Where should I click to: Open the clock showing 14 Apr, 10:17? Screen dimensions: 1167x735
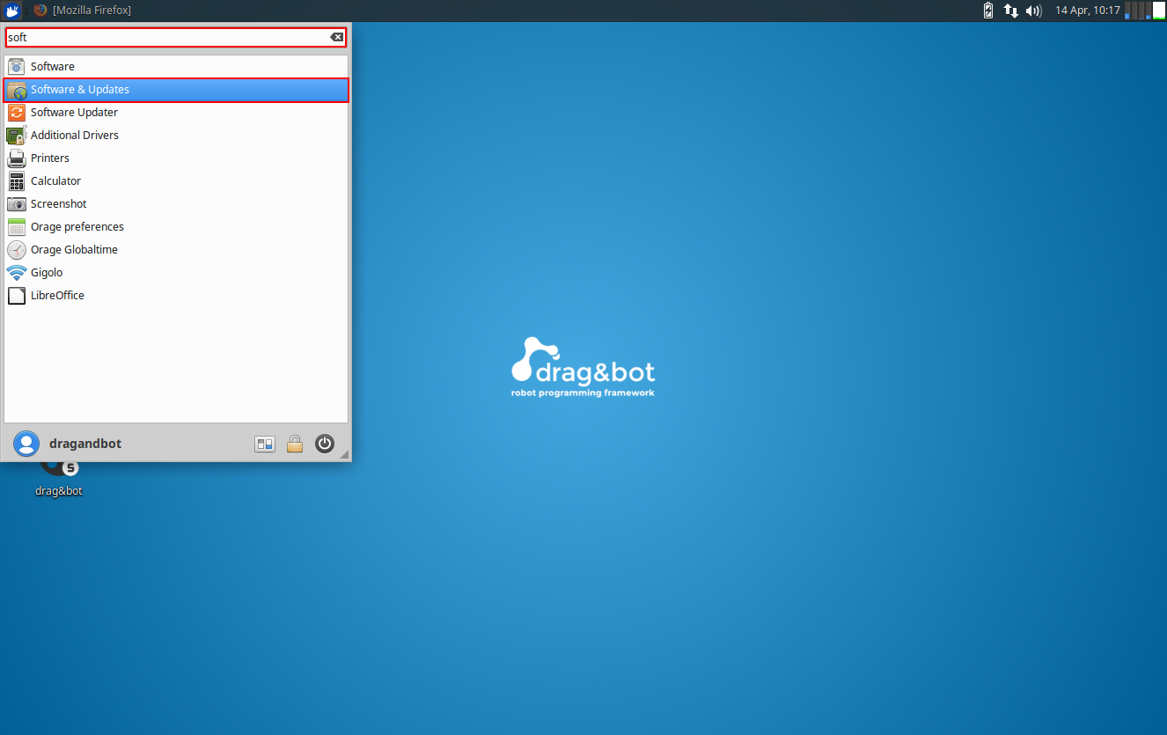point(1088,11)
